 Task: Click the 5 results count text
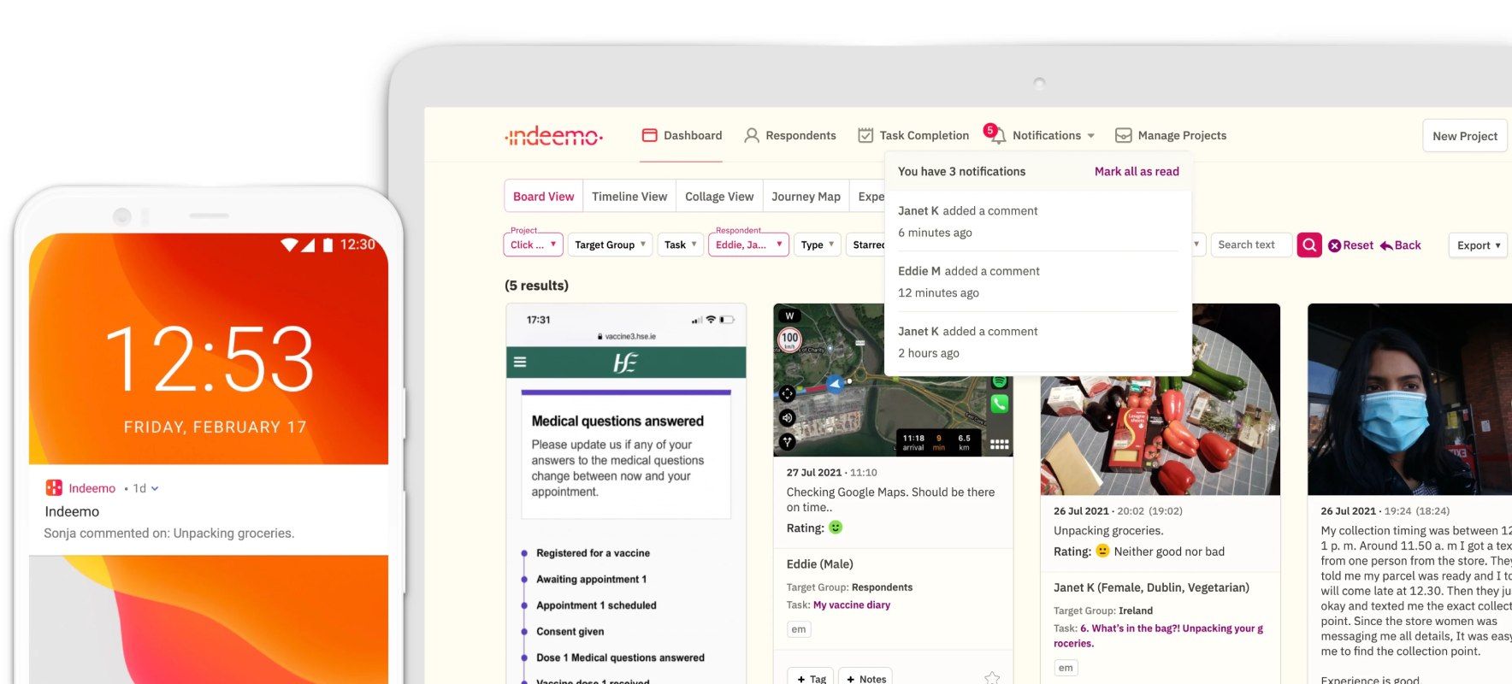pyautogui.click(x=536, y=285)
